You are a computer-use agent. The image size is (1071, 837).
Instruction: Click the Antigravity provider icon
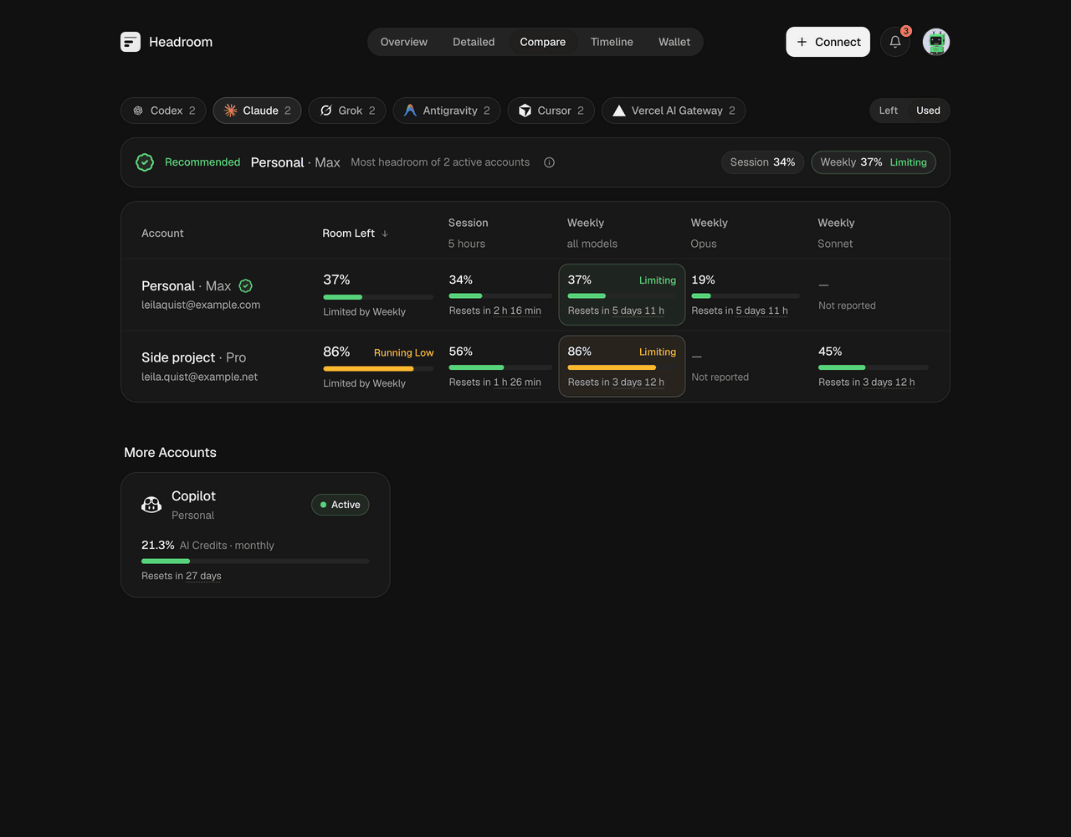[x=410, y=110]
